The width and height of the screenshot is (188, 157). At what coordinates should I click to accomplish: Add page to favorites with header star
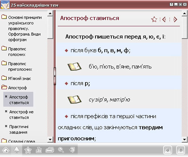pyautogui.click(x=154, y=19)
